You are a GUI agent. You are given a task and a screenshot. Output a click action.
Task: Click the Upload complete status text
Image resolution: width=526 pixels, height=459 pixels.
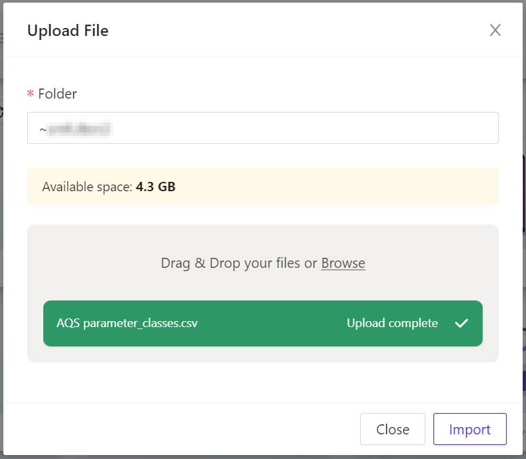click(392, 323)
